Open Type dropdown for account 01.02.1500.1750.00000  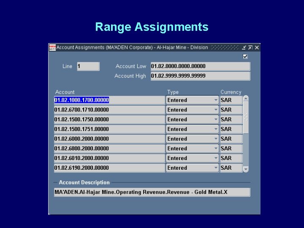[193, 119]
